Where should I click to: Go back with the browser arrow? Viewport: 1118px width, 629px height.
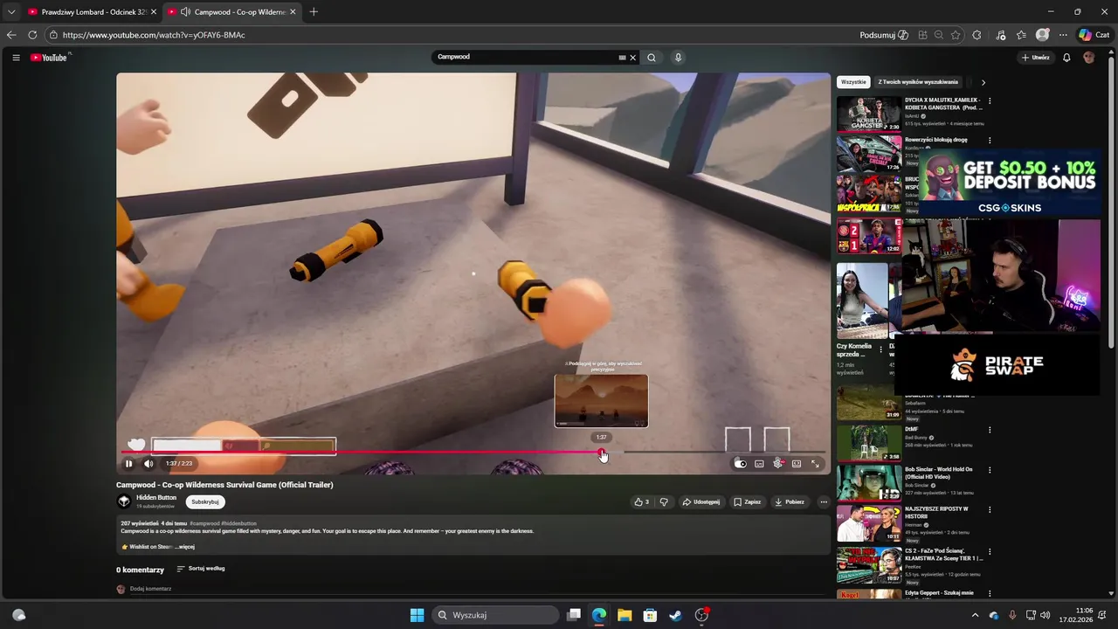[x=11, y=35]
